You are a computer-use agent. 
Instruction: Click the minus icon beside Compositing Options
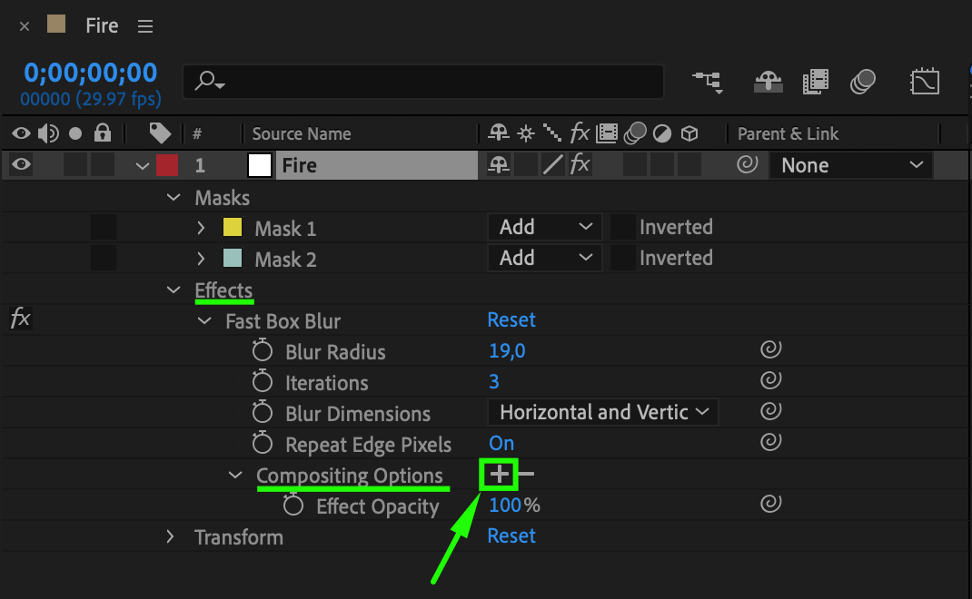point(526,474)
